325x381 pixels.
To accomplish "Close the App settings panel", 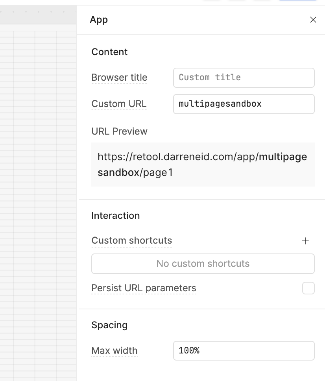I will point(313,20).
